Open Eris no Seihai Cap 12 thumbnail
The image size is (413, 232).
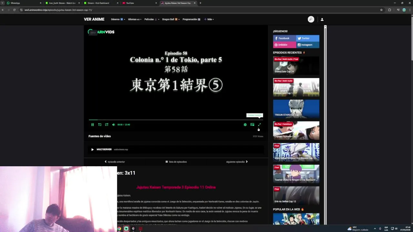(296, 196)
